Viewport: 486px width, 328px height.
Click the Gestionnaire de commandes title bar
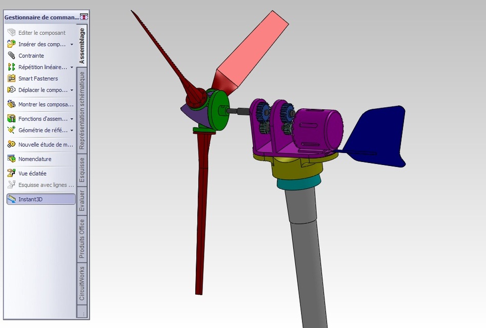[38, 17]
